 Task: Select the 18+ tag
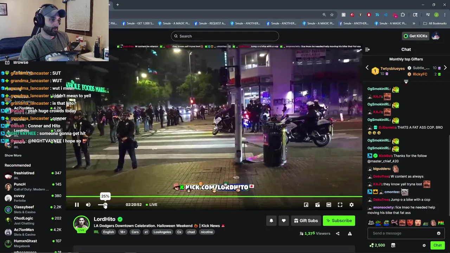[x=123, y=232]
